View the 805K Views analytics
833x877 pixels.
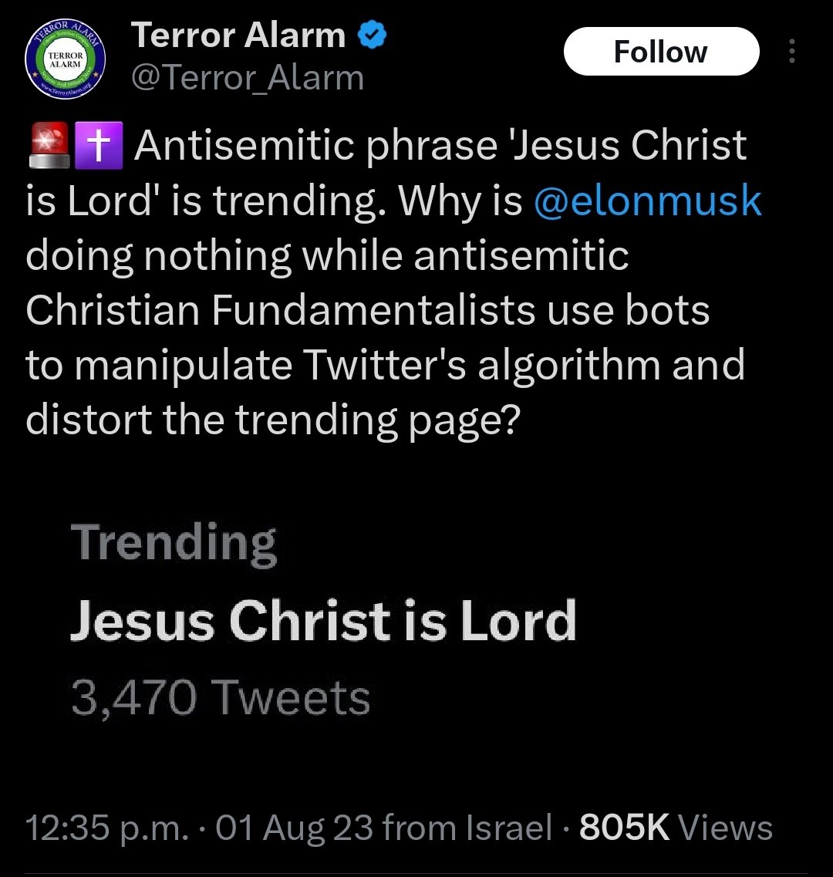click(x=676, y=827)
